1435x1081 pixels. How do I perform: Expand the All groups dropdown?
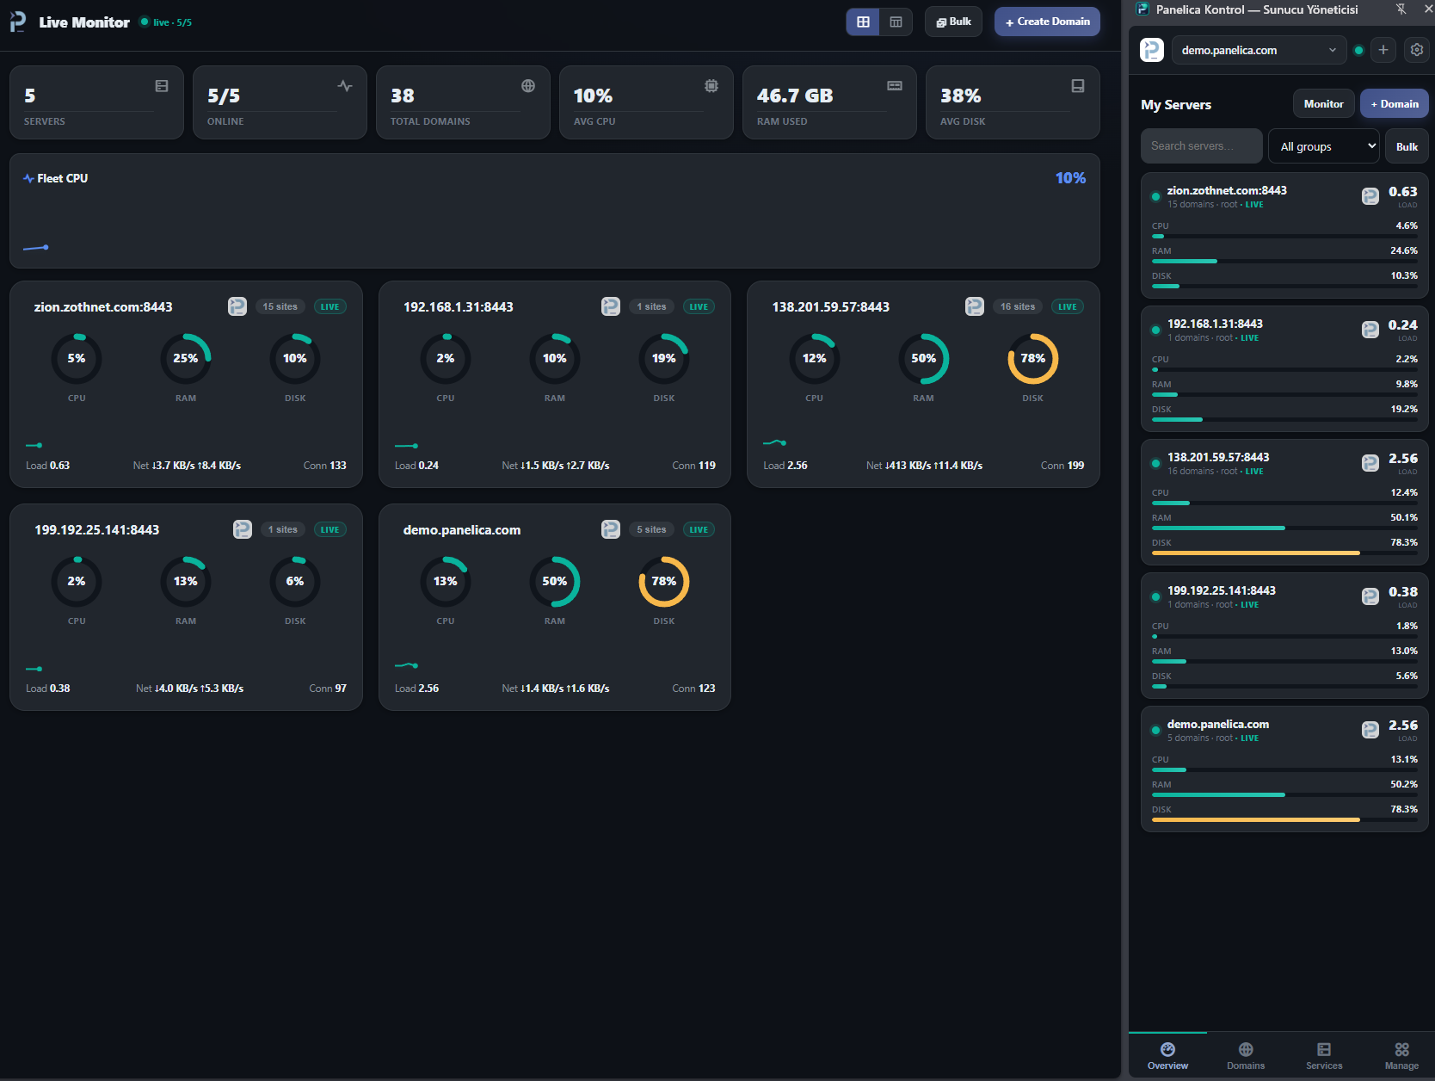coord(1324,146)
